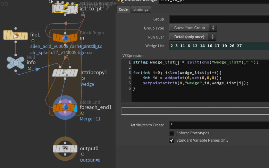Click into the Wedge List field
This screenshot has width=269, height=168.
click(219, 46)
